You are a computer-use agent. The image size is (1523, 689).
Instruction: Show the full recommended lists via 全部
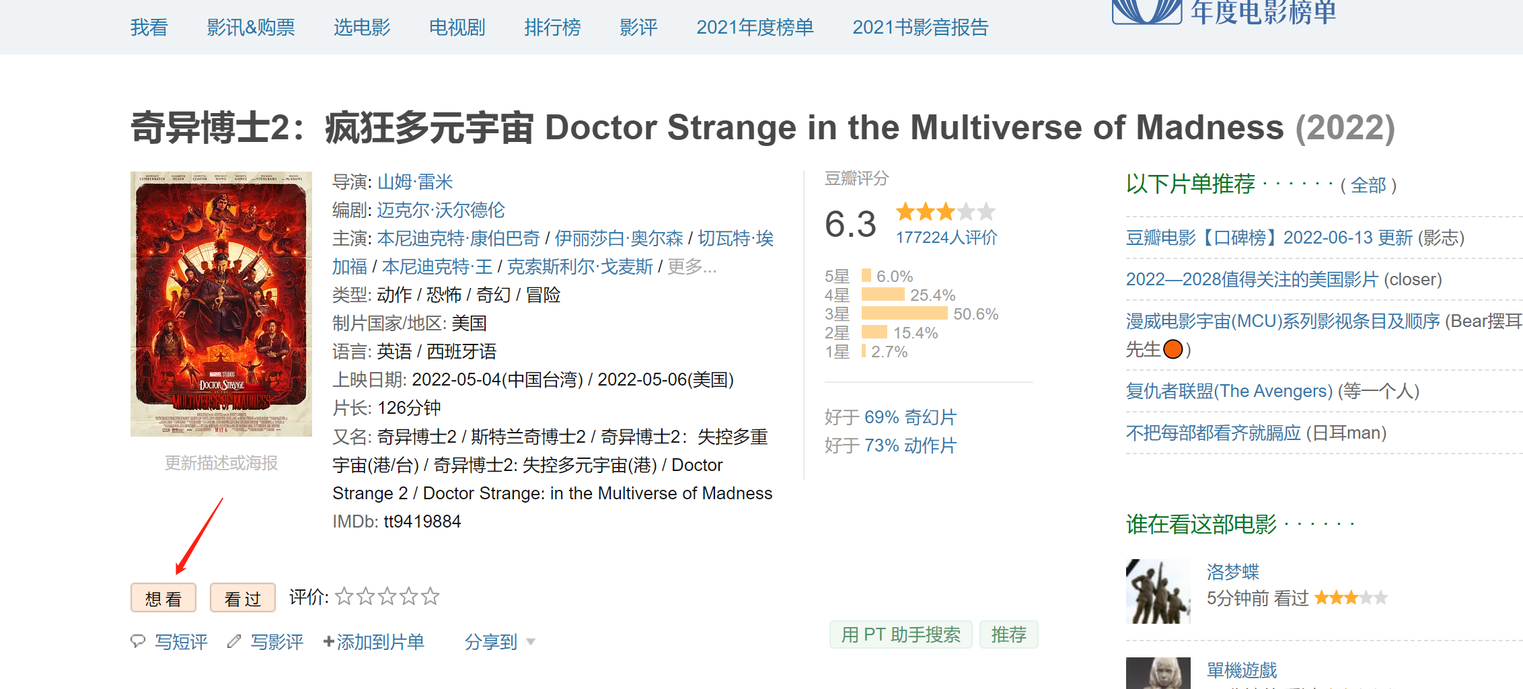[1368, 185]
